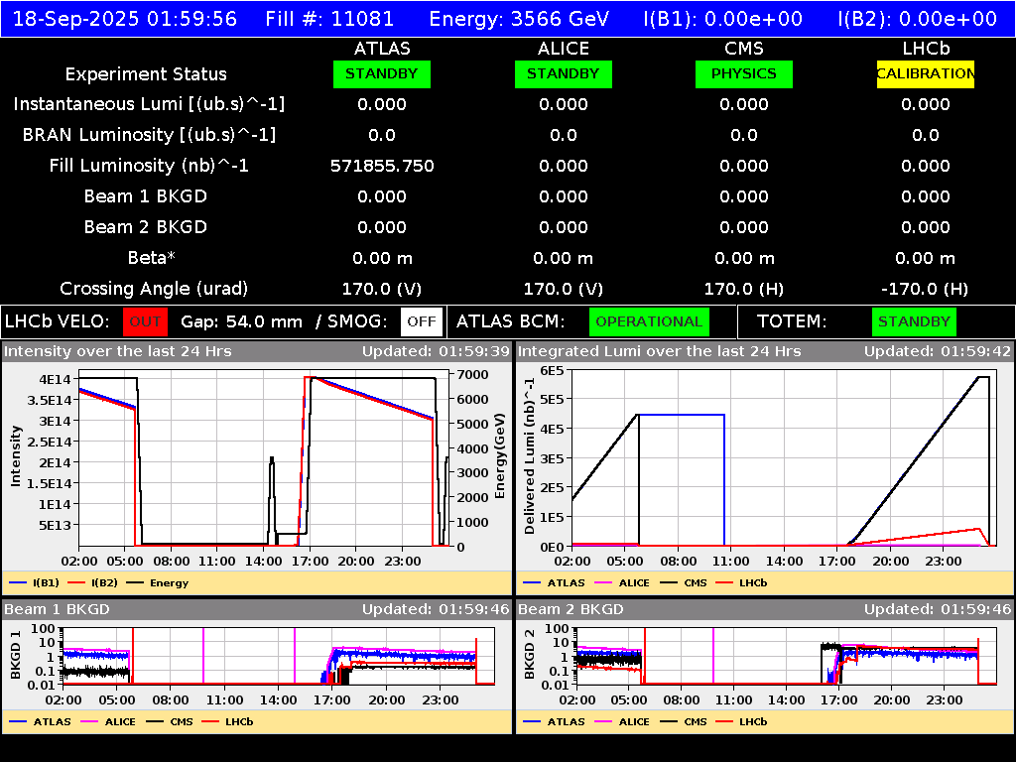Click the LHCb CALIBRATION status badge

tap(924, 73)
